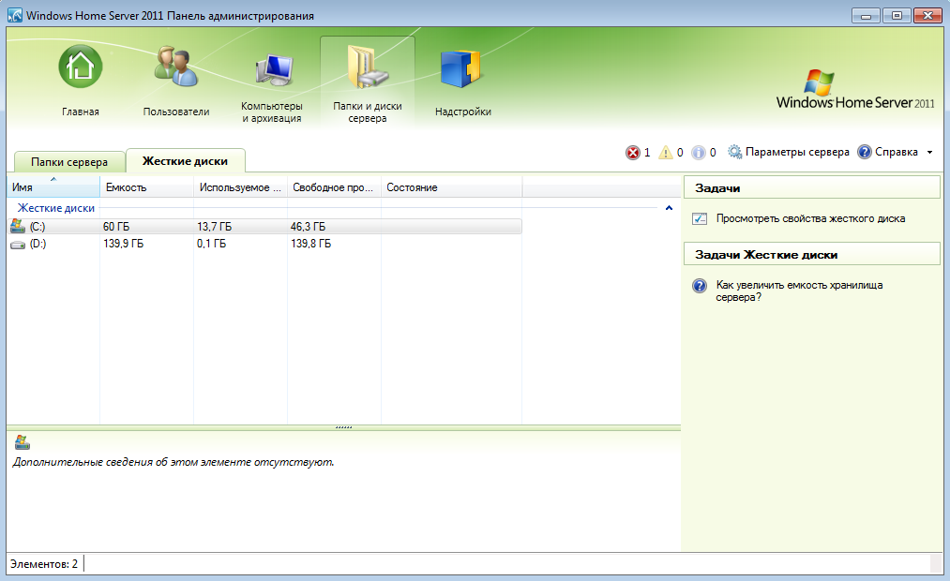Image resolution: width=950 pixels, height=581 pixels.
Task: Open the Надстройки add-ins icon
Action: [x=460, y=68]
